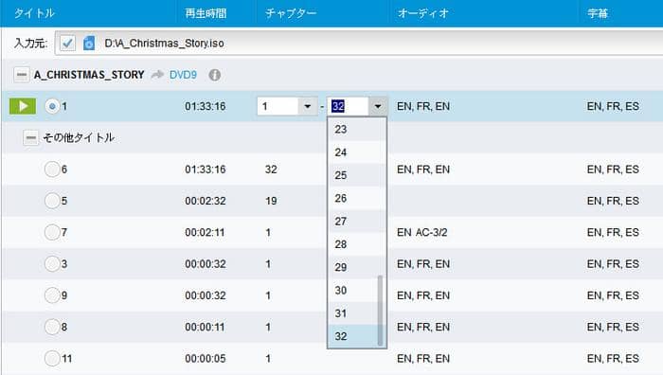Viewport: 663px width, 375px height.
Task: Click the A_CHRISTMAS_STORY disc label
Action: point(89,75)
